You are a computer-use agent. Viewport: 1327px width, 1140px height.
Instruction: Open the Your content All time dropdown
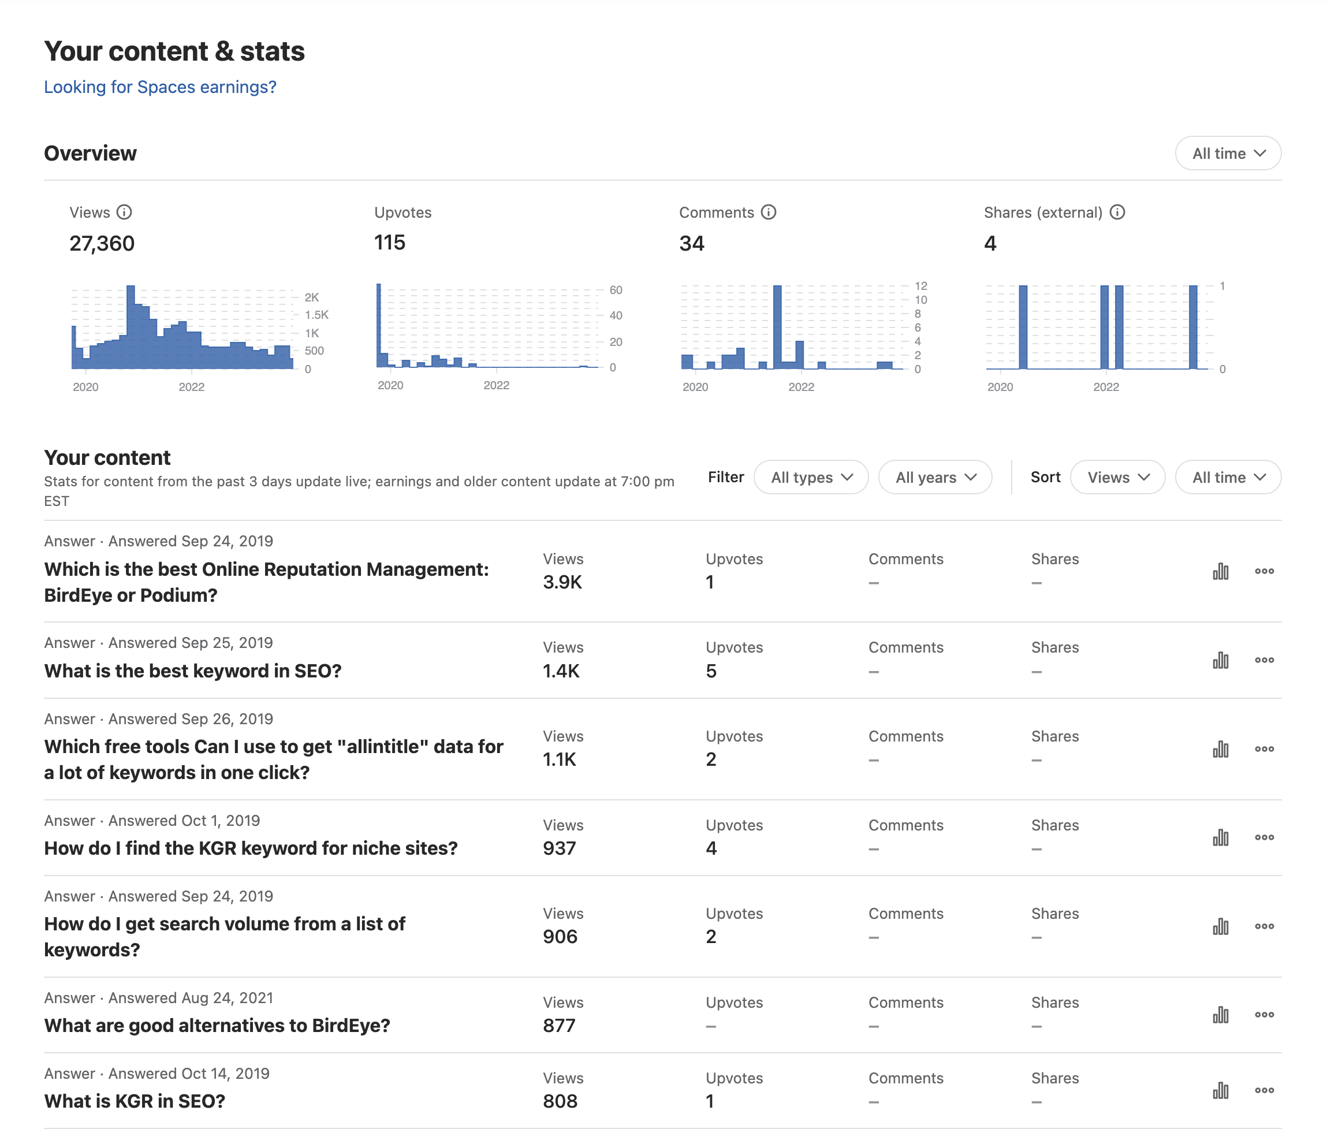tap(1228, 477)
